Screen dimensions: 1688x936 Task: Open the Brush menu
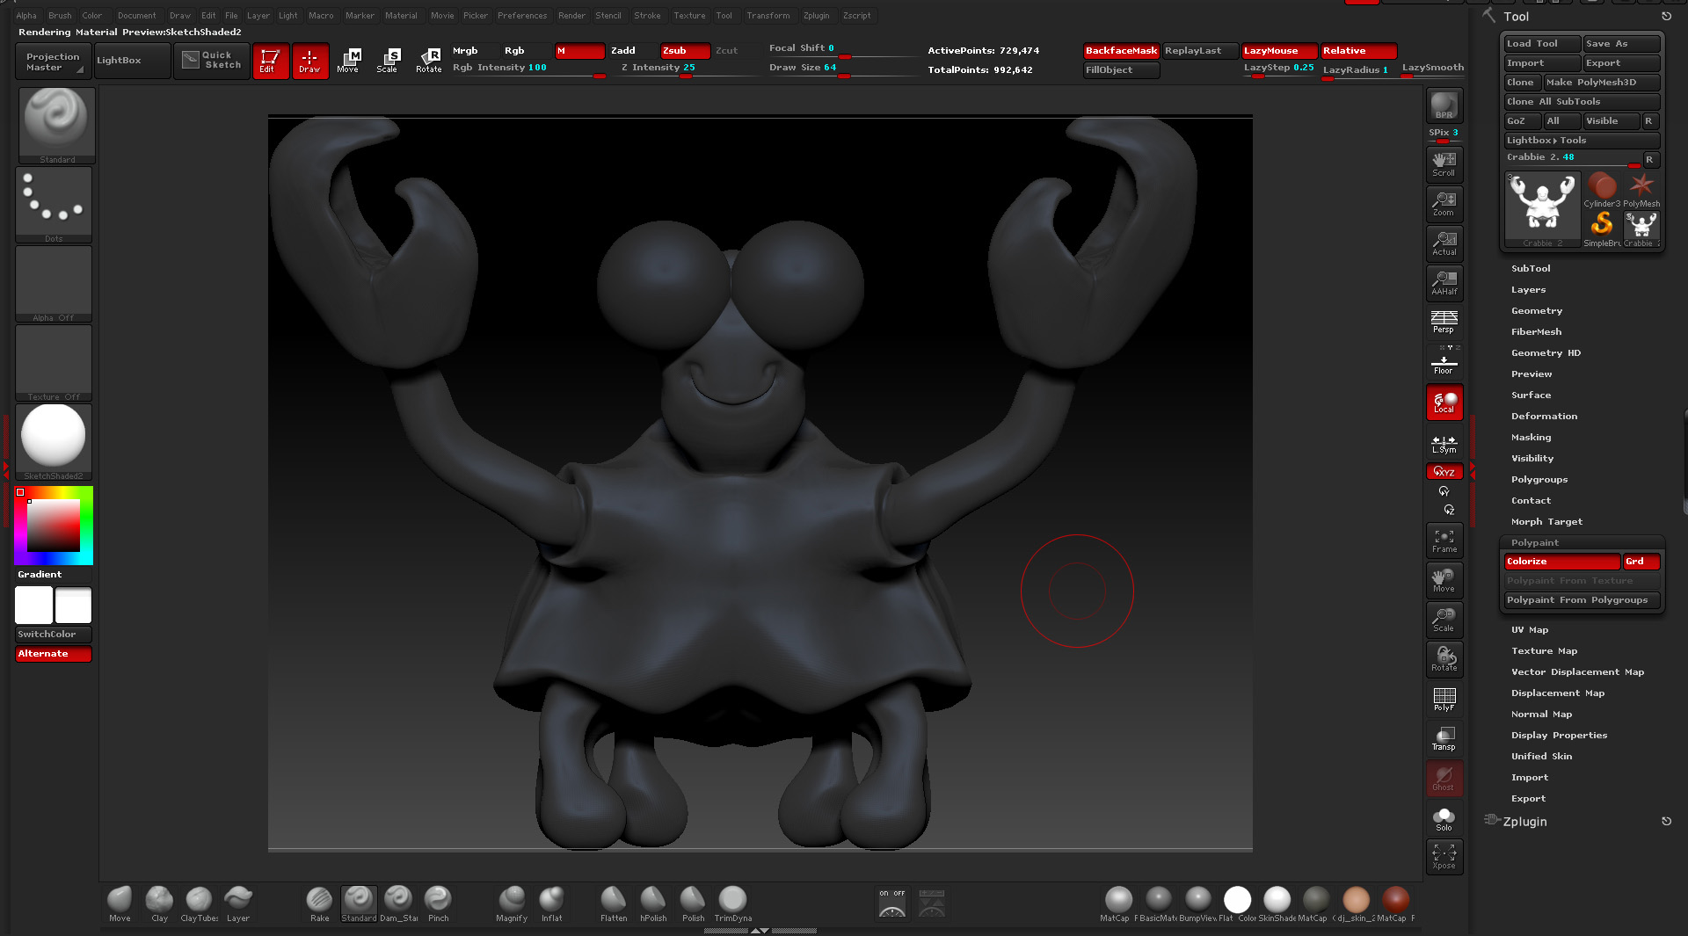60,16
